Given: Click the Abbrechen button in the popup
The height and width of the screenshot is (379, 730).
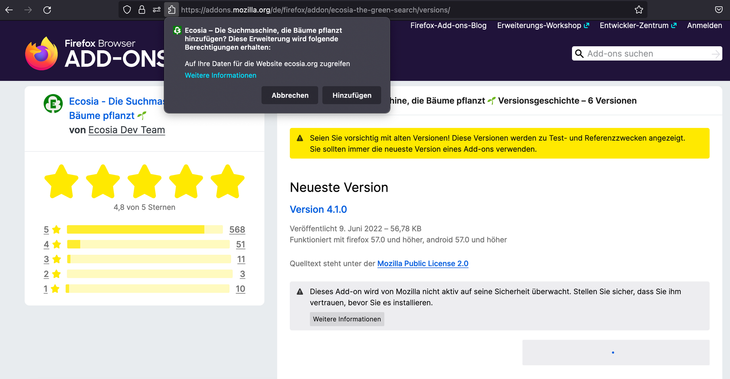Looking at the screenshot, I should 290,95.
